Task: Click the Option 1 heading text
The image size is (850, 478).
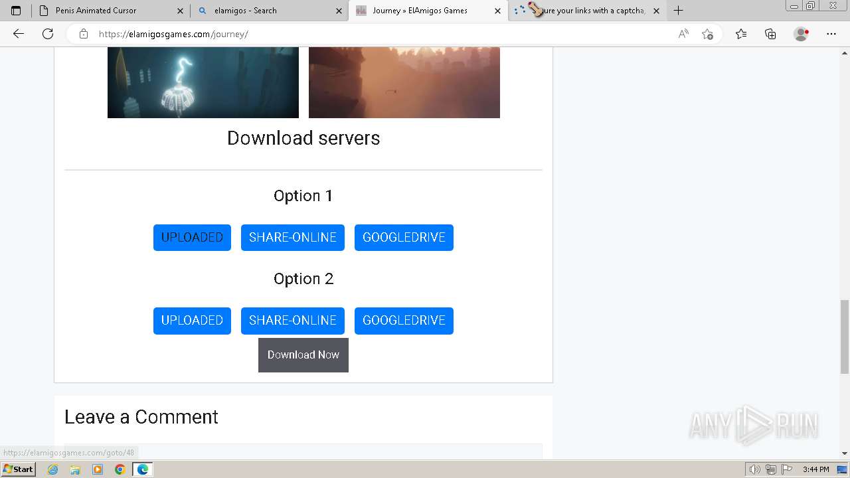Action: click(x=303, y=196)
